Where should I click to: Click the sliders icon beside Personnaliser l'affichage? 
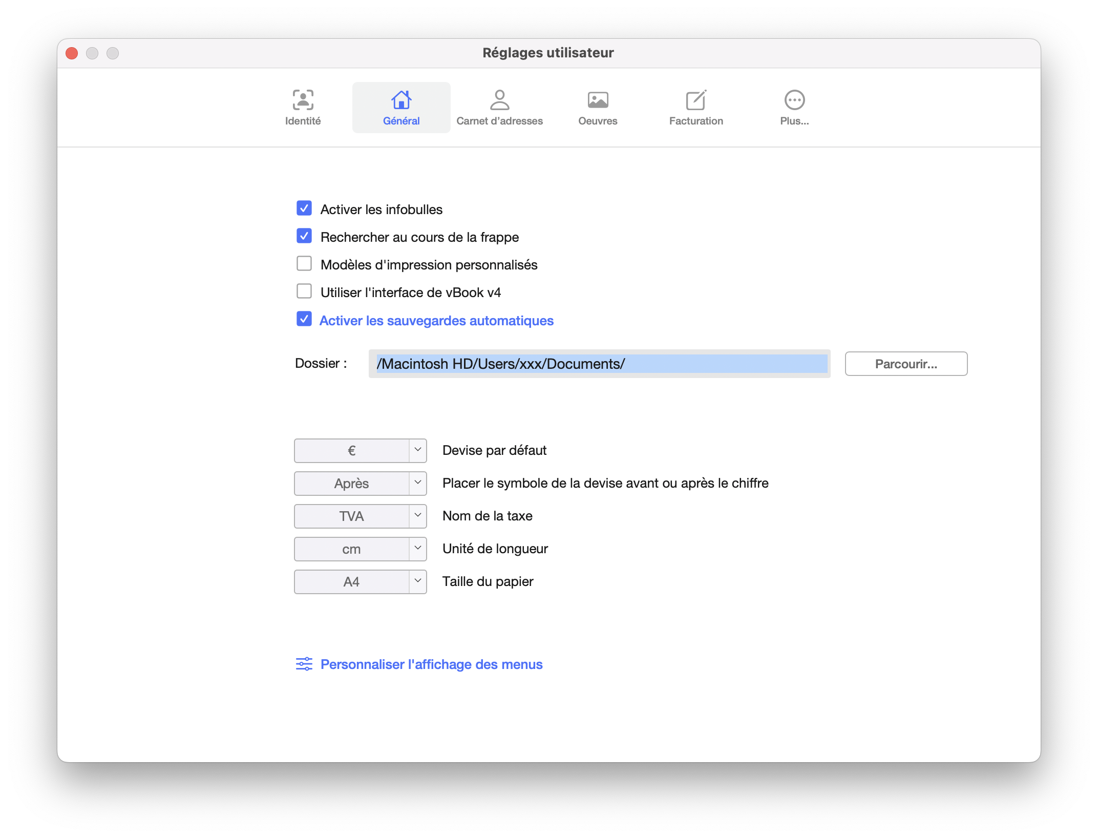(304, 664)
